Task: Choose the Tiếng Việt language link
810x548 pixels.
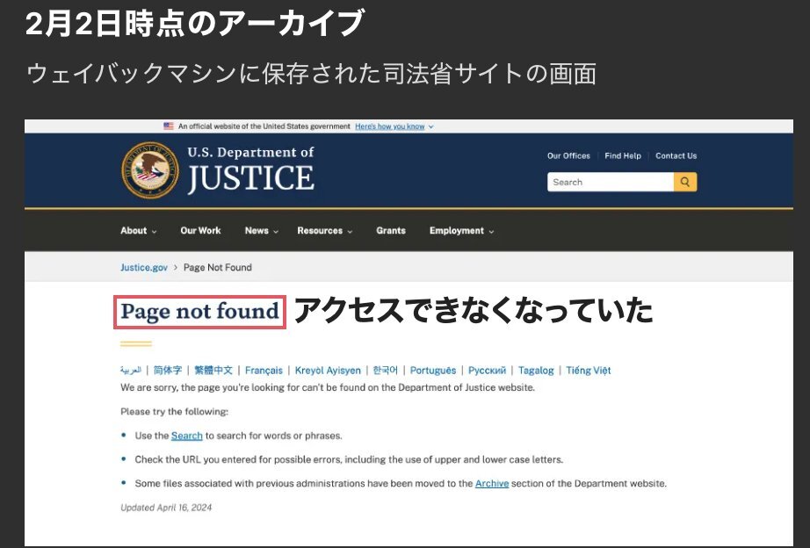Action: (x=588, y=371)
